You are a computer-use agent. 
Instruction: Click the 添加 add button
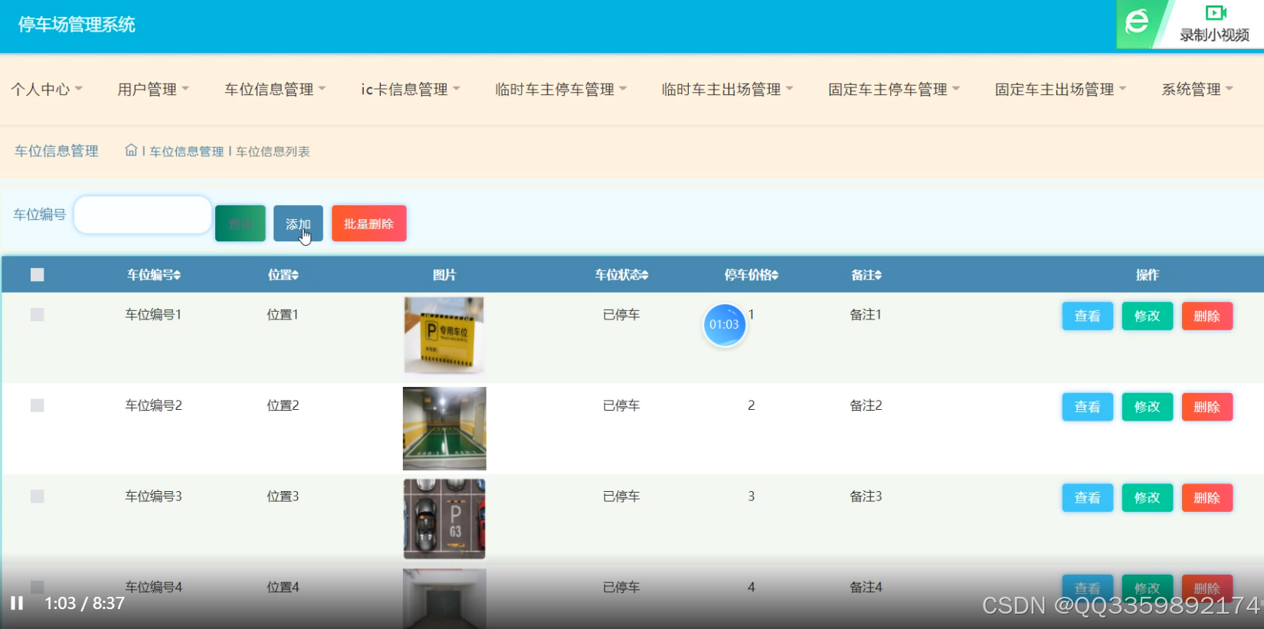tap(298, 224)
